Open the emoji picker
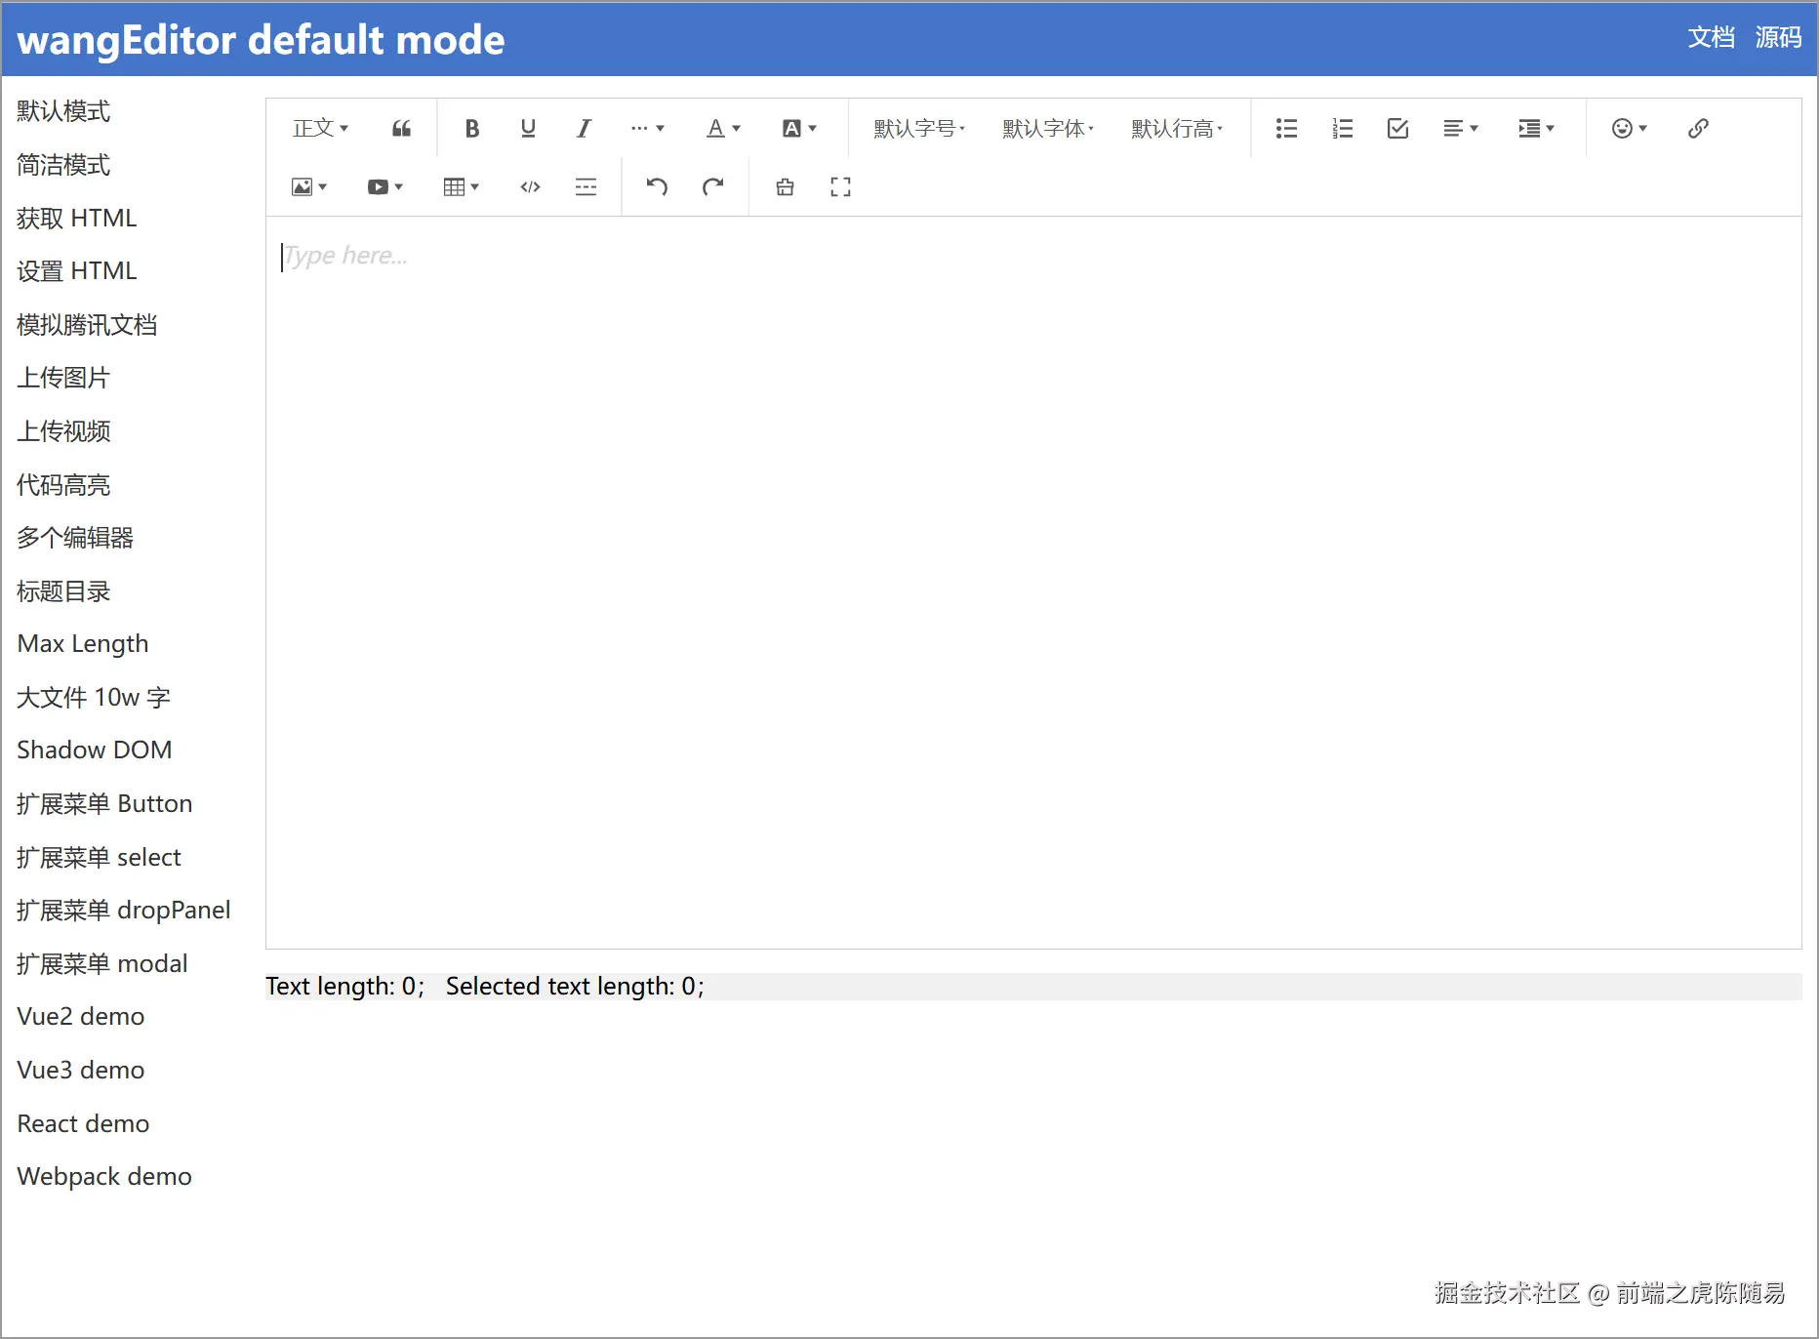The height and width of the screenshot is (1339, 1819). click(1629, 129)
